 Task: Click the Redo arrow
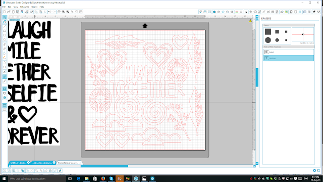(x=54, y=12)
